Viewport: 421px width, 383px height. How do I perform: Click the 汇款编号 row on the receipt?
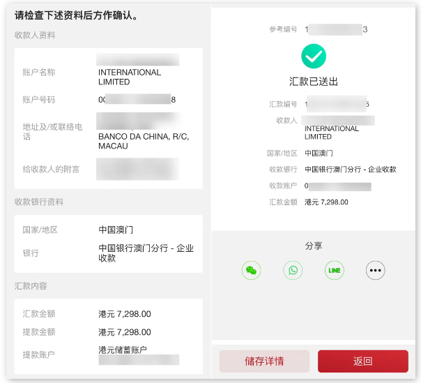pyautogui.click(x=314, y=104)
